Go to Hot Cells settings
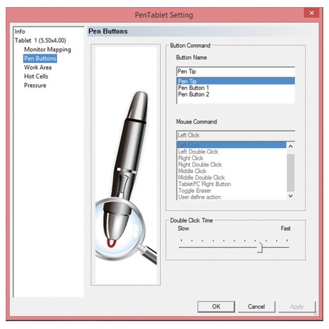329x329 pixels. pos(36,77)
